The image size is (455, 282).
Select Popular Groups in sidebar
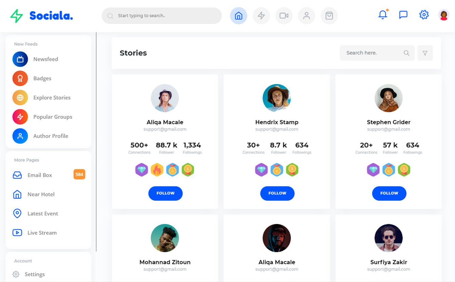point(53,117)
